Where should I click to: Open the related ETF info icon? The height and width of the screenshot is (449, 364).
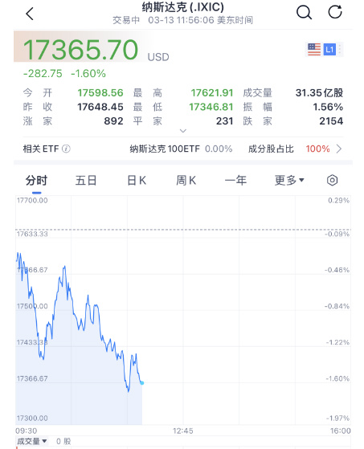pos(66,149)
